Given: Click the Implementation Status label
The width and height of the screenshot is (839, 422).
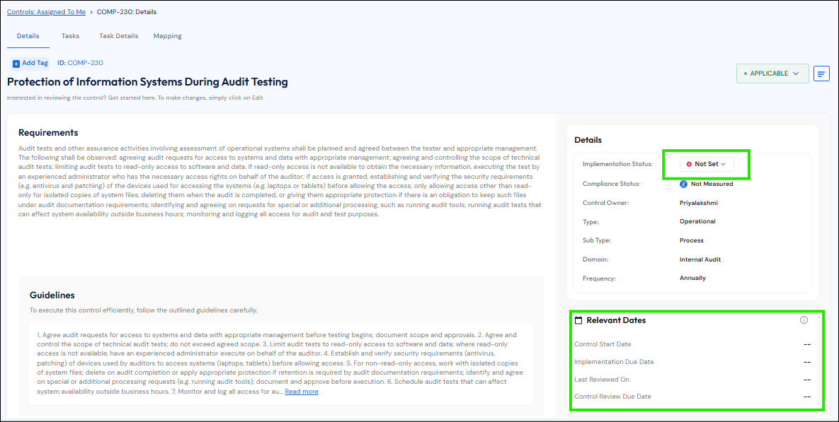Looking at the screenshot, I should (617, 164).
